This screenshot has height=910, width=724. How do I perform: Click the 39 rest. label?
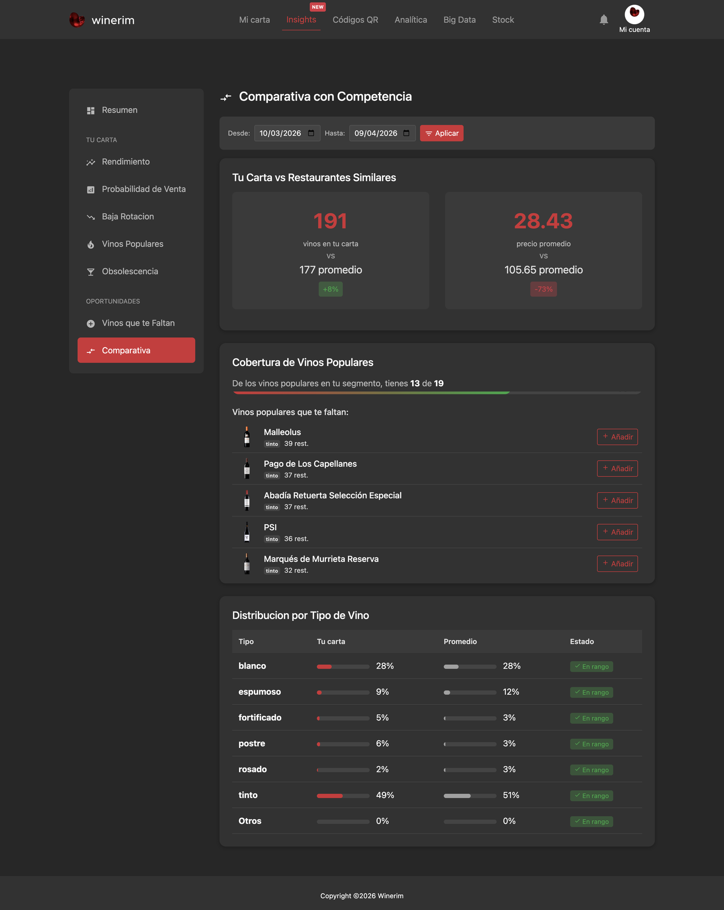296,444
